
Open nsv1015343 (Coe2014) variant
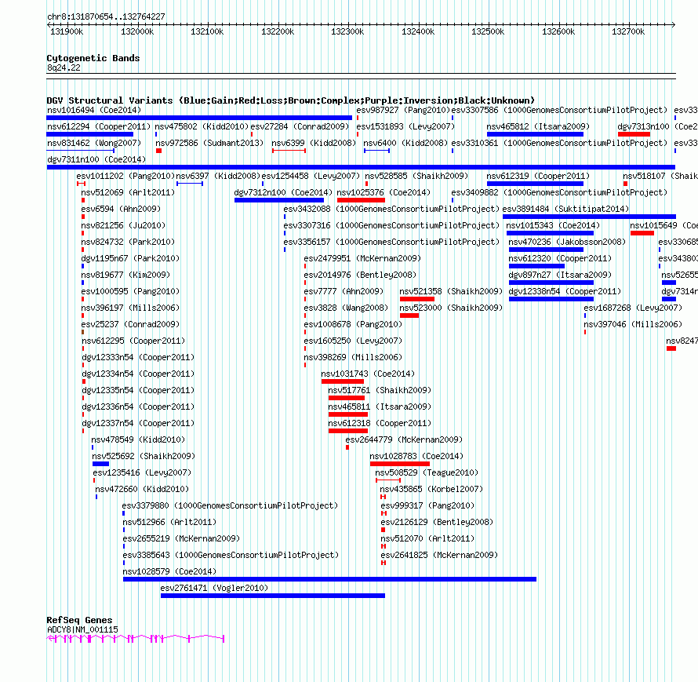tap(554, 225)
